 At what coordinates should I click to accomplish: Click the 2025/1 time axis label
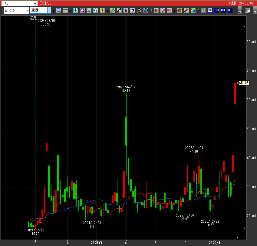click(x=96, y=243)
